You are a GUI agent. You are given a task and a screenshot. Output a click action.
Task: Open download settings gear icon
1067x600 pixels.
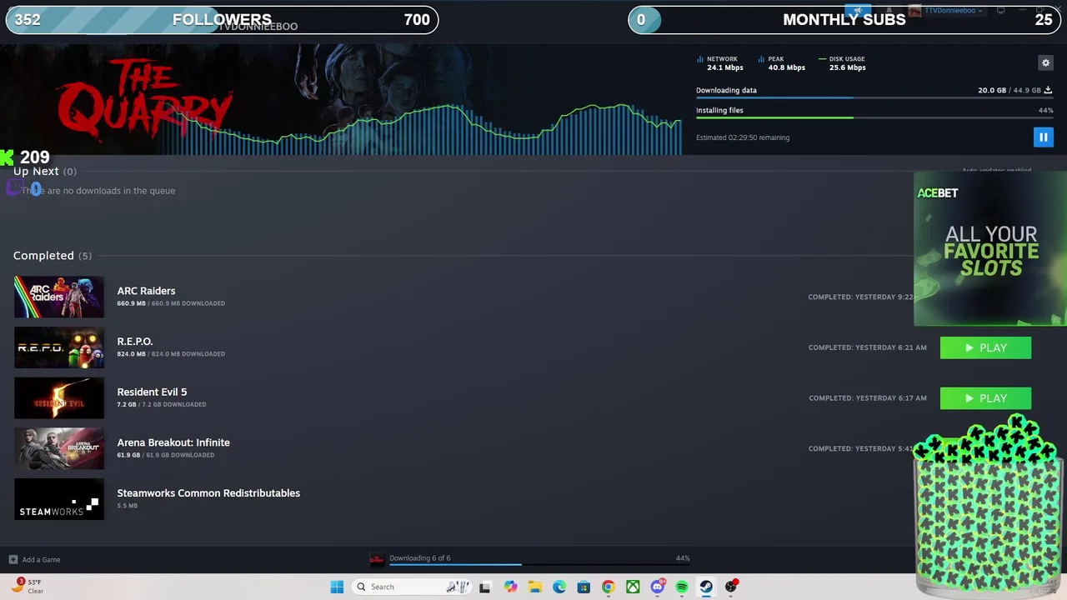coord(1045,62)
